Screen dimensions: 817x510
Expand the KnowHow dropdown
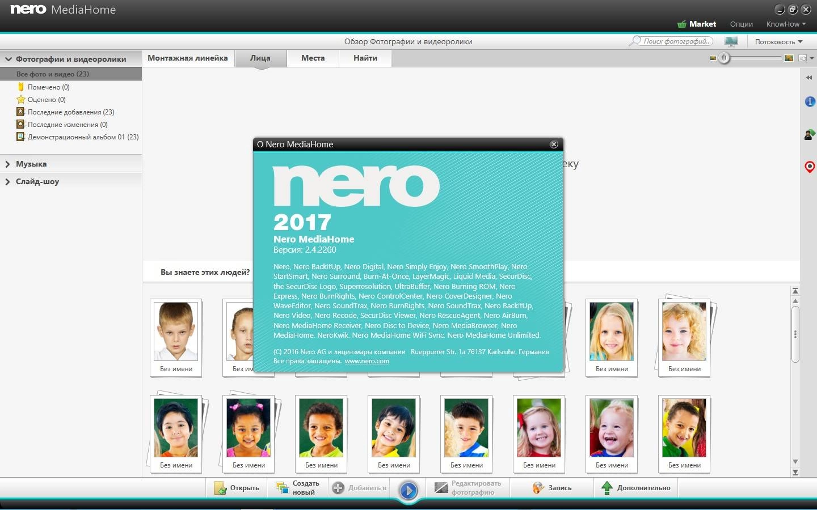point(786,24)
